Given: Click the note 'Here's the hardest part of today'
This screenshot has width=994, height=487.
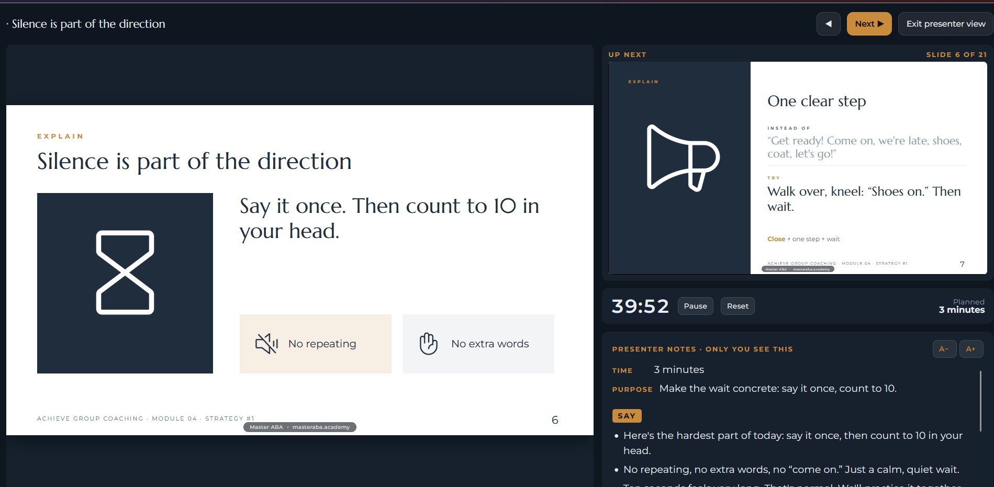Looking at the screenshot, I should pos(793,443).
